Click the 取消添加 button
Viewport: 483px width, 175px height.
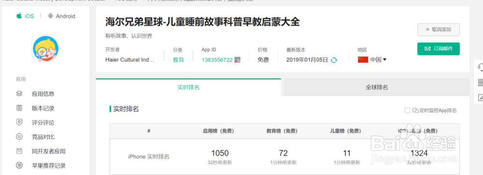(x=439, y=29)
